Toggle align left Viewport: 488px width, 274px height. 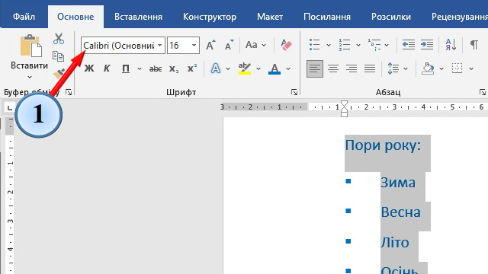(x=315, y=68)
